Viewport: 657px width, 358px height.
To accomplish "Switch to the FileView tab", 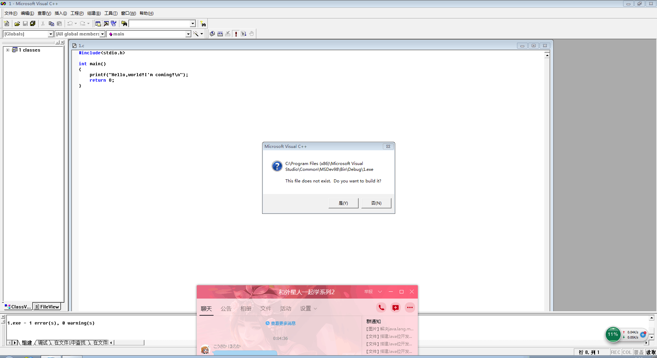I will (47, 307).
